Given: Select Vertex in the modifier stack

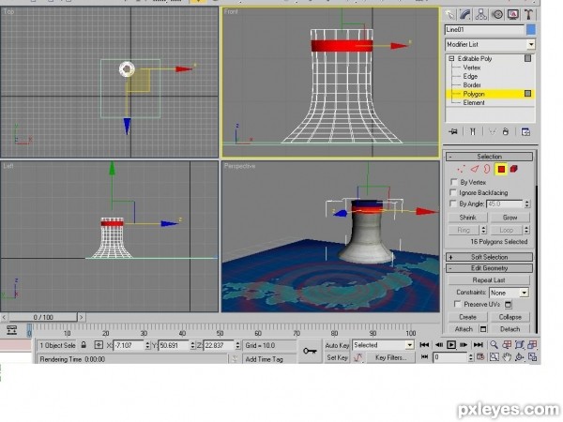Looking at the screenshot, I should tap(471, 68).
